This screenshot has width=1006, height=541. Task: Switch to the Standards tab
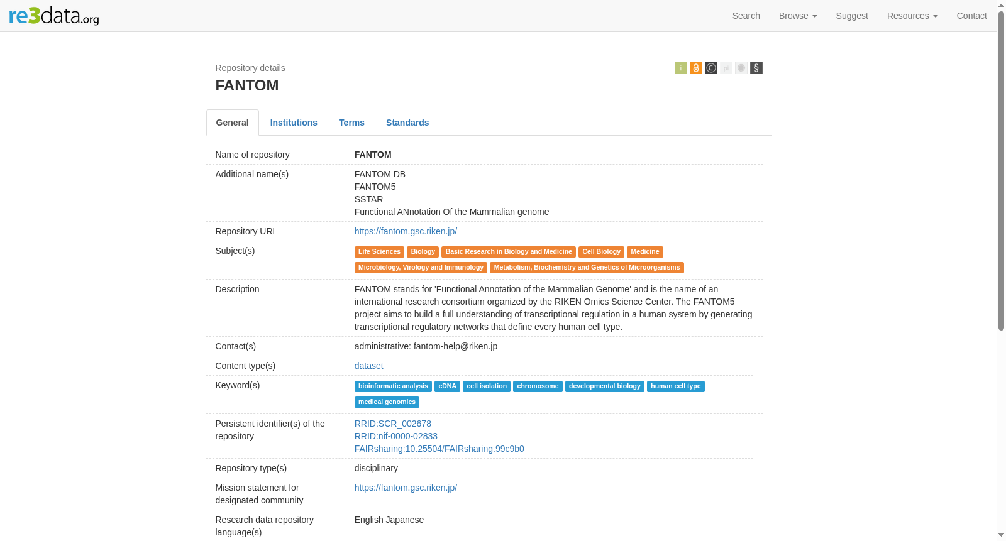407,123
